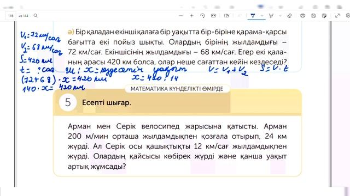Click the 'Есепті шығар.' heading
The height and width of the screenshot is (196, 350).
(107, 103)
